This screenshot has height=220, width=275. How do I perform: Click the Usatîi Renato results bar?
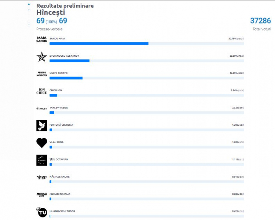147,78
